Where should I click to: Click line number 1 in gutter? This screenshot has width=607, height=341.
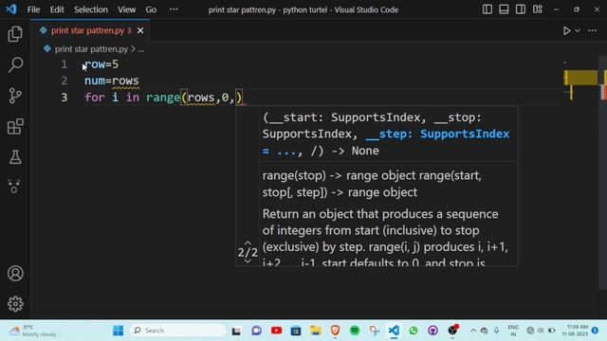64,64
